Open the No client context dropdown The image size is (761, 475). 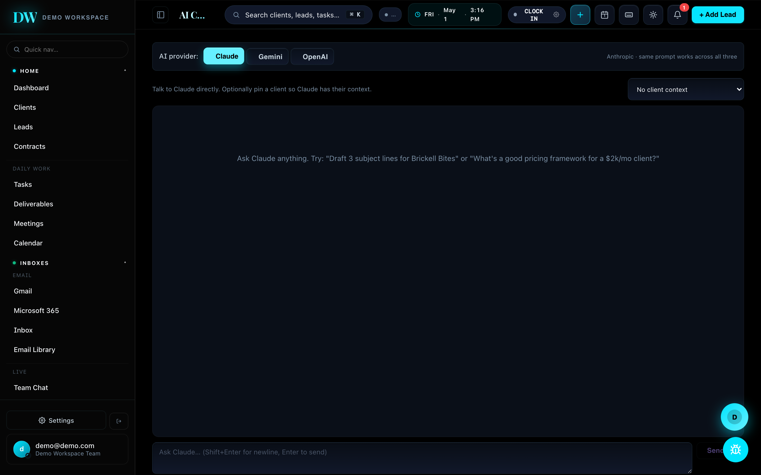[x=685, y=89]
